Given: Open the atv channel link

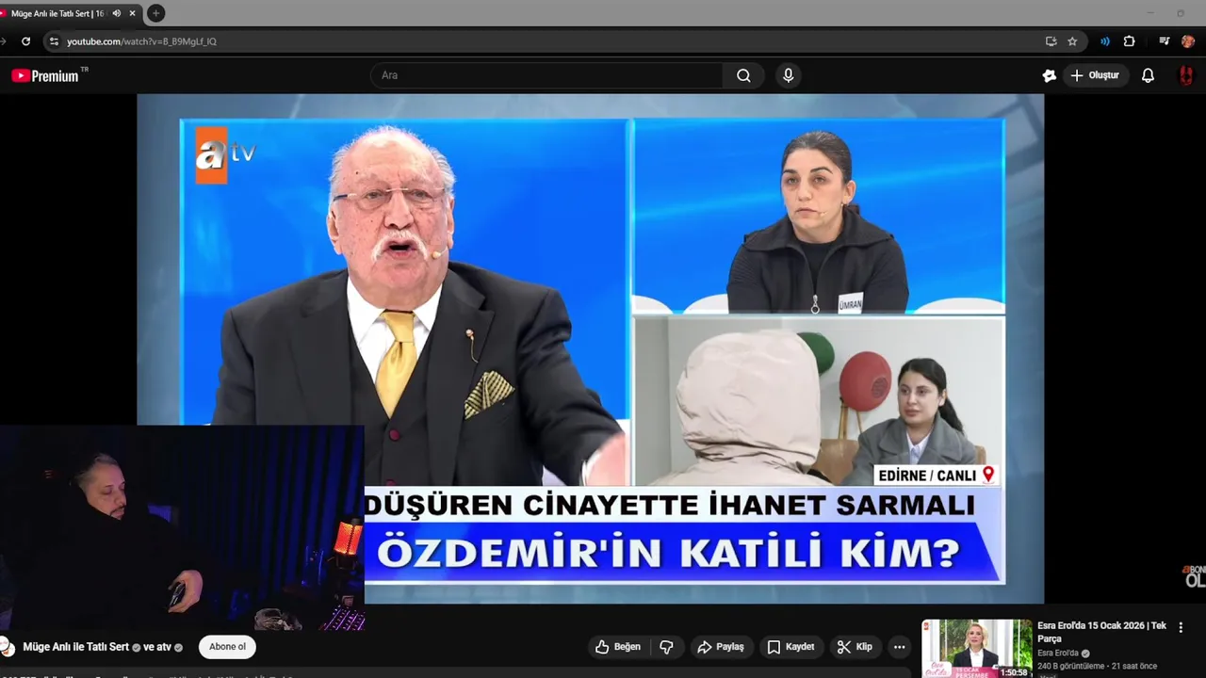Looking at the screenshot, I should [164, 647].
